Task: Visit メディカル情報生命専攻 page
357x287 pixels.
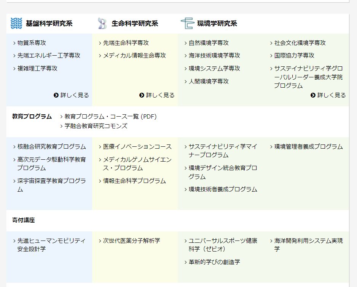Action: pos(134,55)
